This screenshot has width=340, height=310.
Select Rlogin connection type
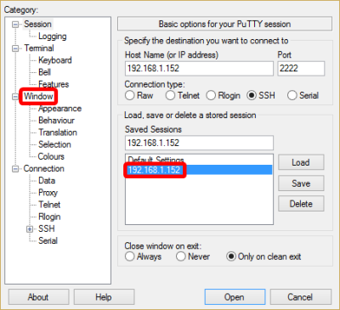coord(211,95)
